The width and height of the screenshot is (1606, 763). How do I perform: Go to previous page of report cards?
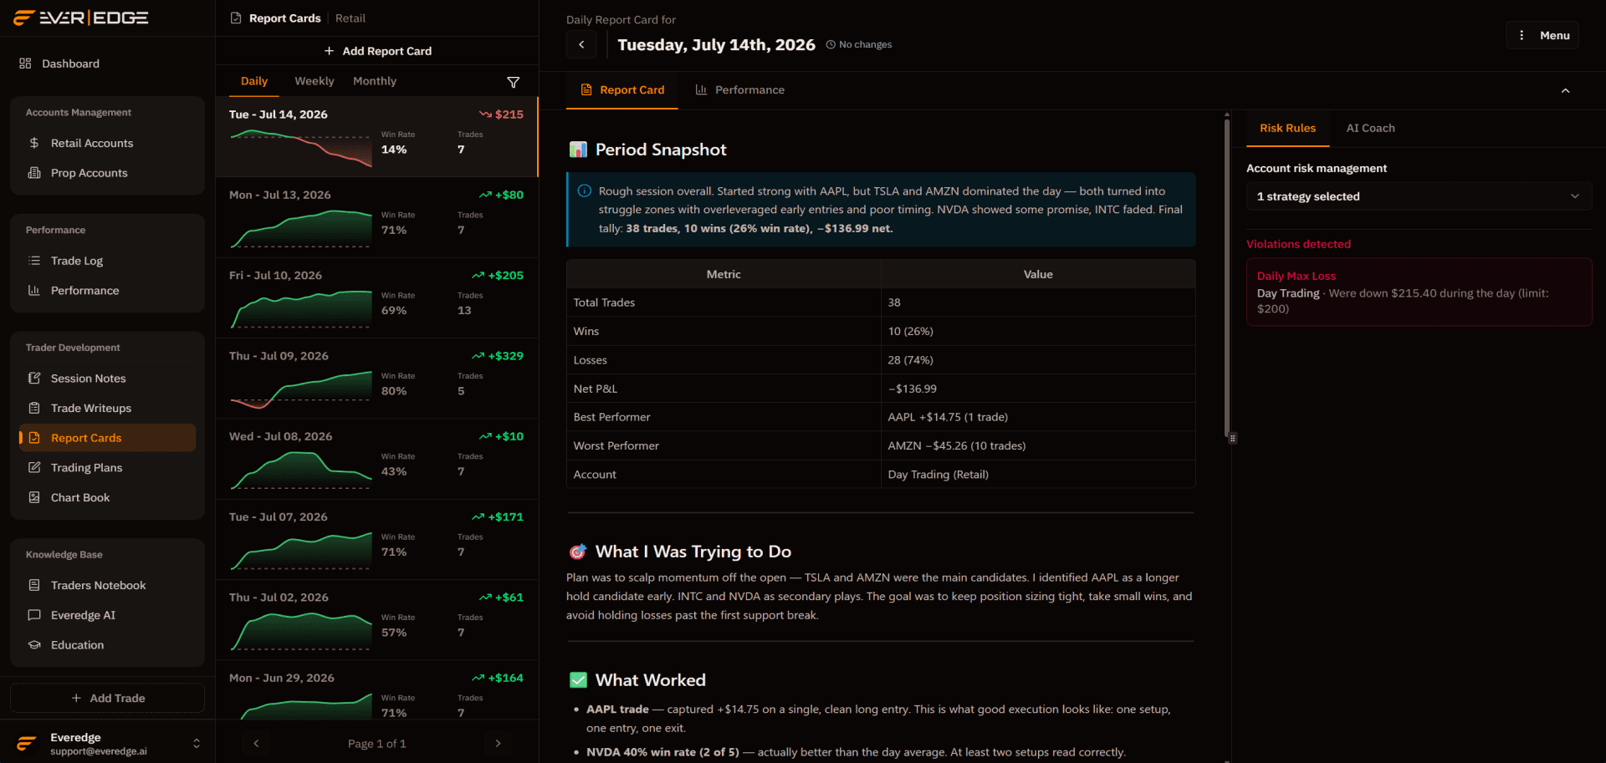tap(257, 743)
